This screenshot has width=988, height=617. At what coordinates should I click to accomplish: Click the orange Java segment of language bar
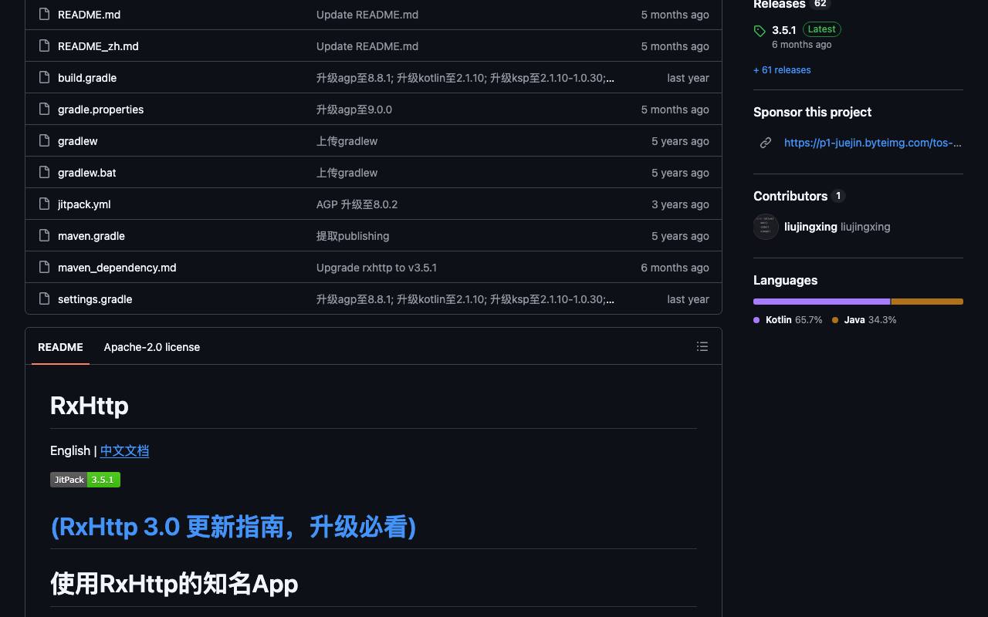[927, 302]
